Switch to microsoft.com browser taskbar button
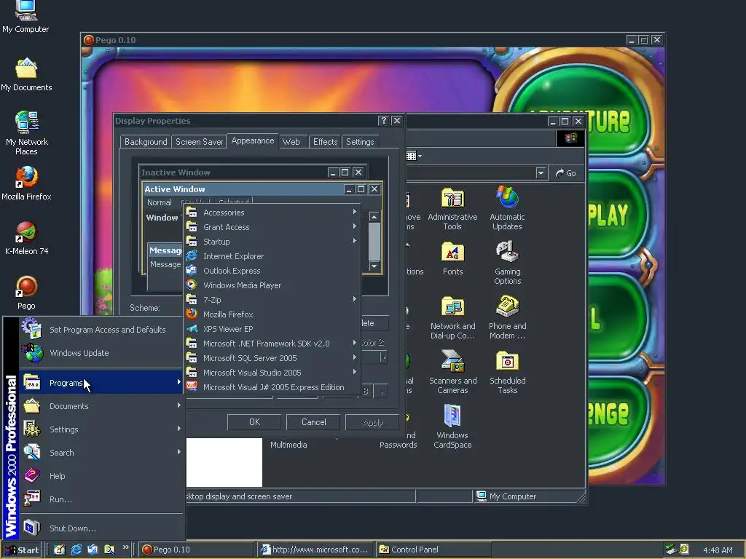This screenshot has width=746, height=559. tap(315, 550)
